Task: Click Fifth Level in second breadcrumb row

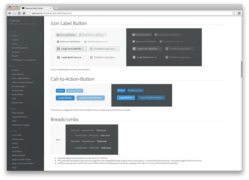Action: coord(93,136)
